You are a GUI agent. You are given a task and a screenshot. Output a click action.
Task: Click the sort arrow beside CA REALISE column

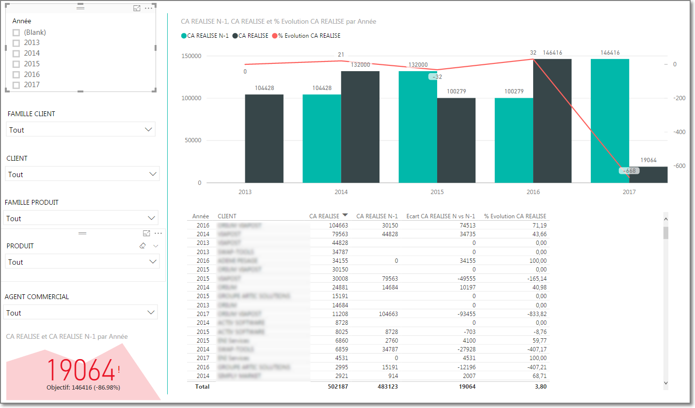pyautogui.click(x=345, y=215)
